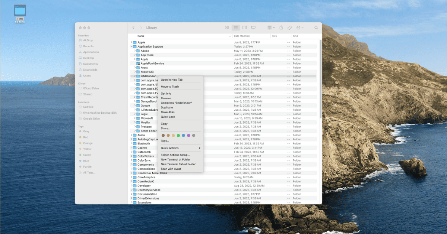The height and width of the screenshot is (234, 447).
Task: Switch to column view in toolbar
Action: coord(244,28)
